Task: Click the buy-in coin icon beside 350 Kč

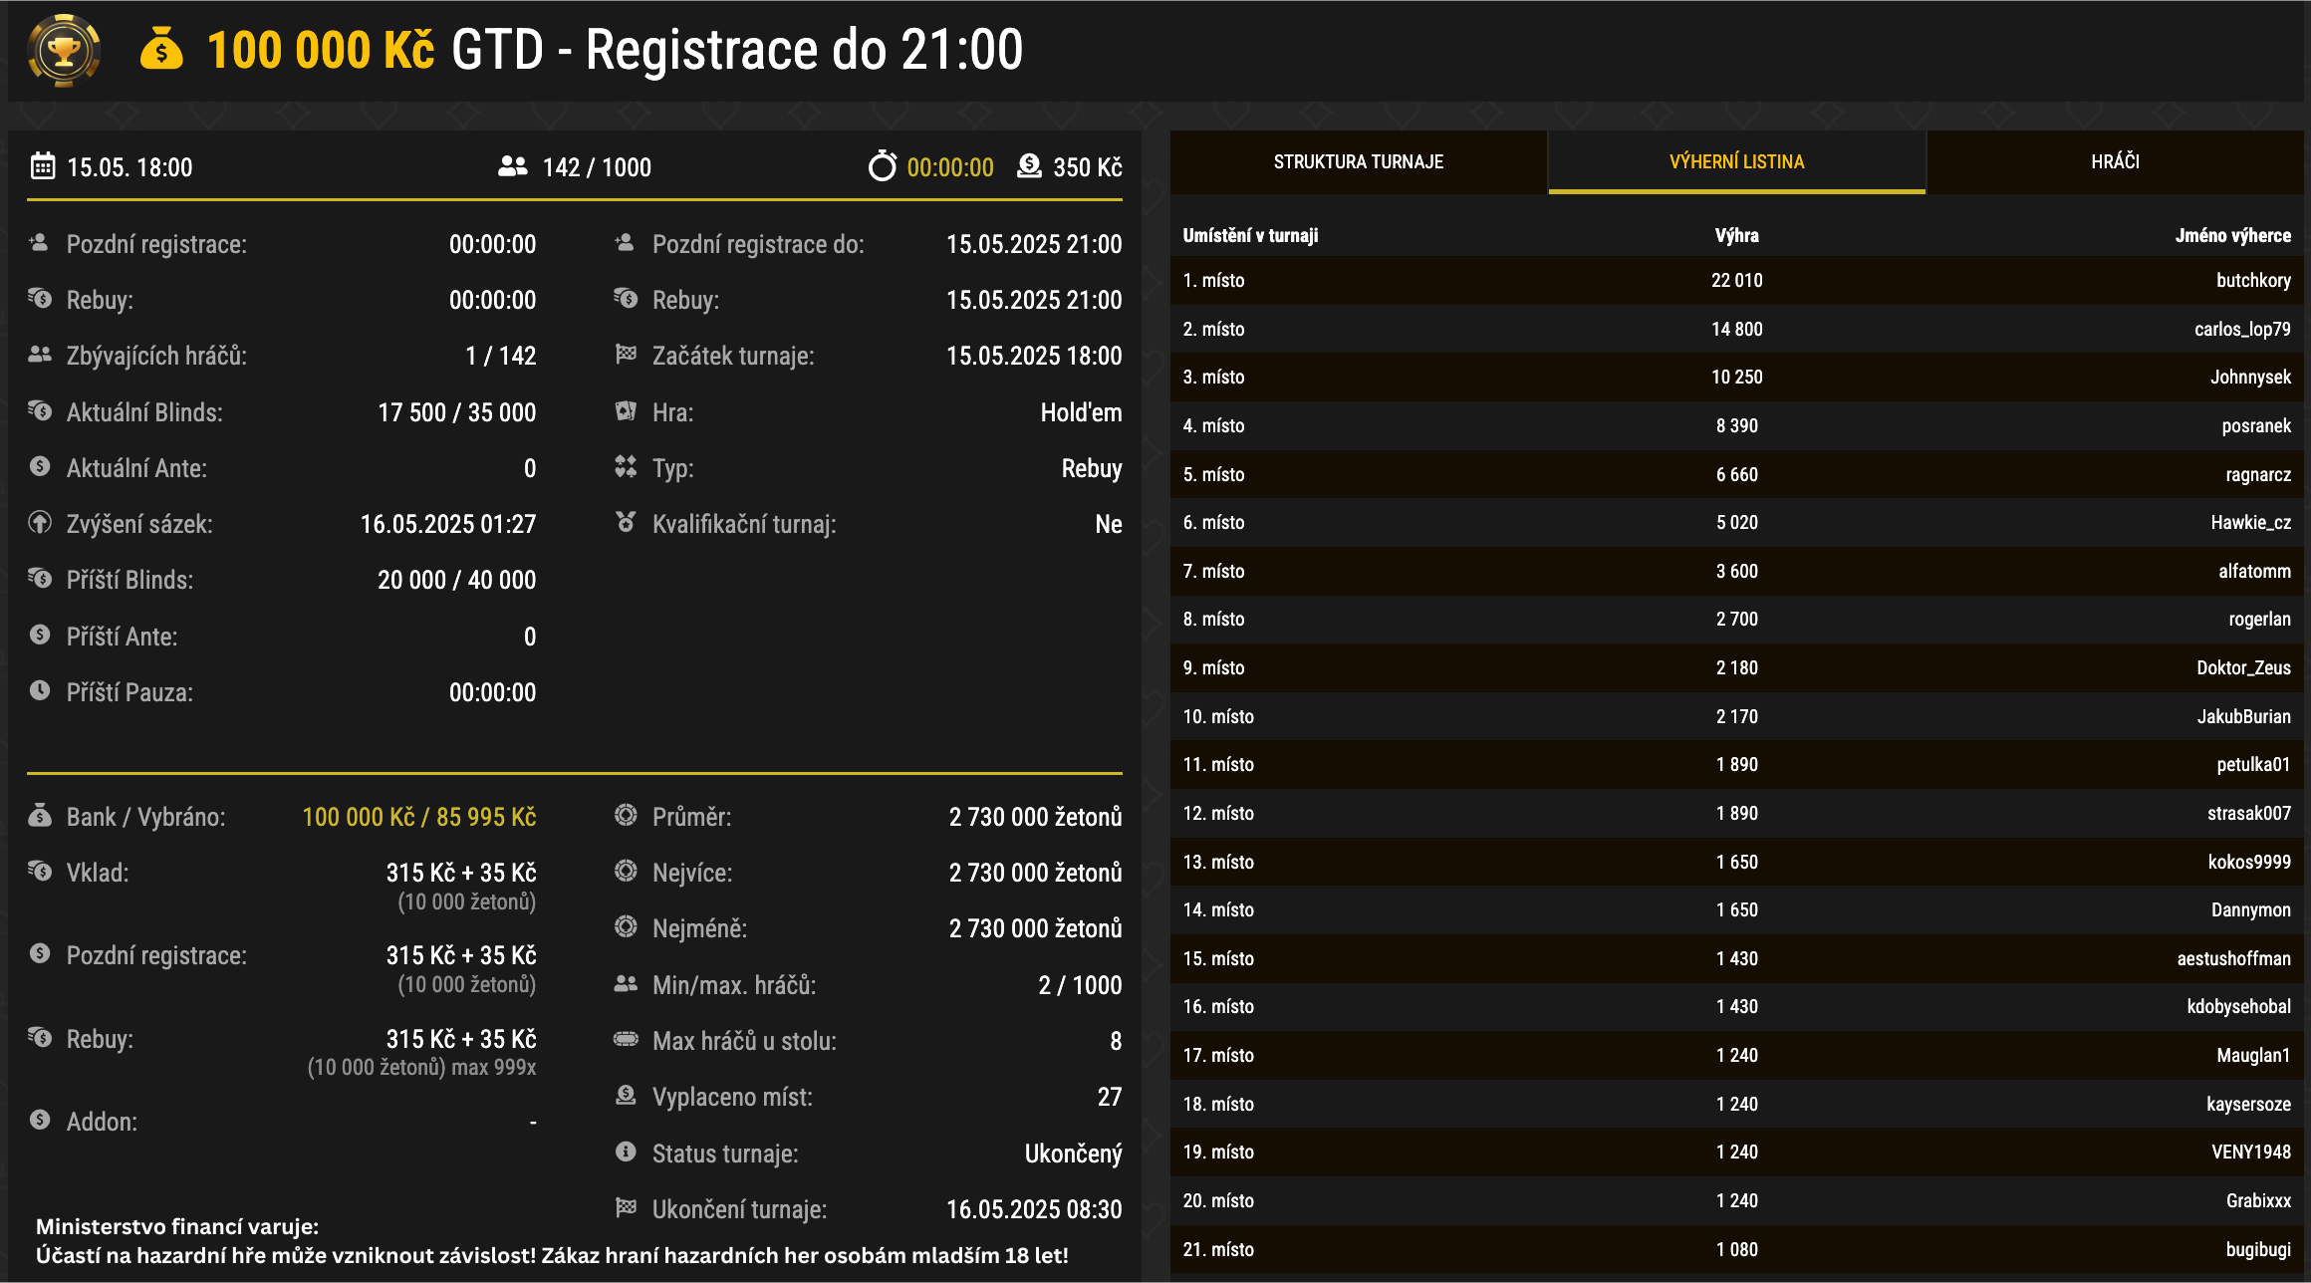Action: pyautogui.click(x=1029, y=166)
